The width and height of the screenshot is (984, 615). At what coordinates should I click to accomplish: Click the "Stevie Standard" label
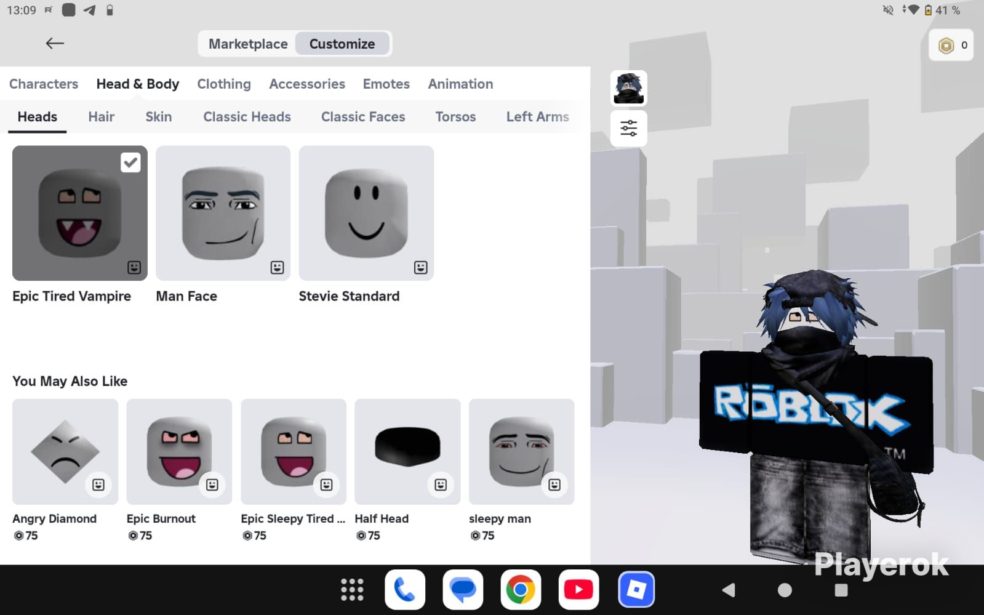click(x=350, y=296)
